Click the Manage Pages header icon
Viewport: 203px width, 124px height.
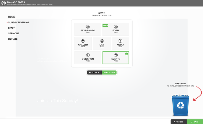click(4, 3)
